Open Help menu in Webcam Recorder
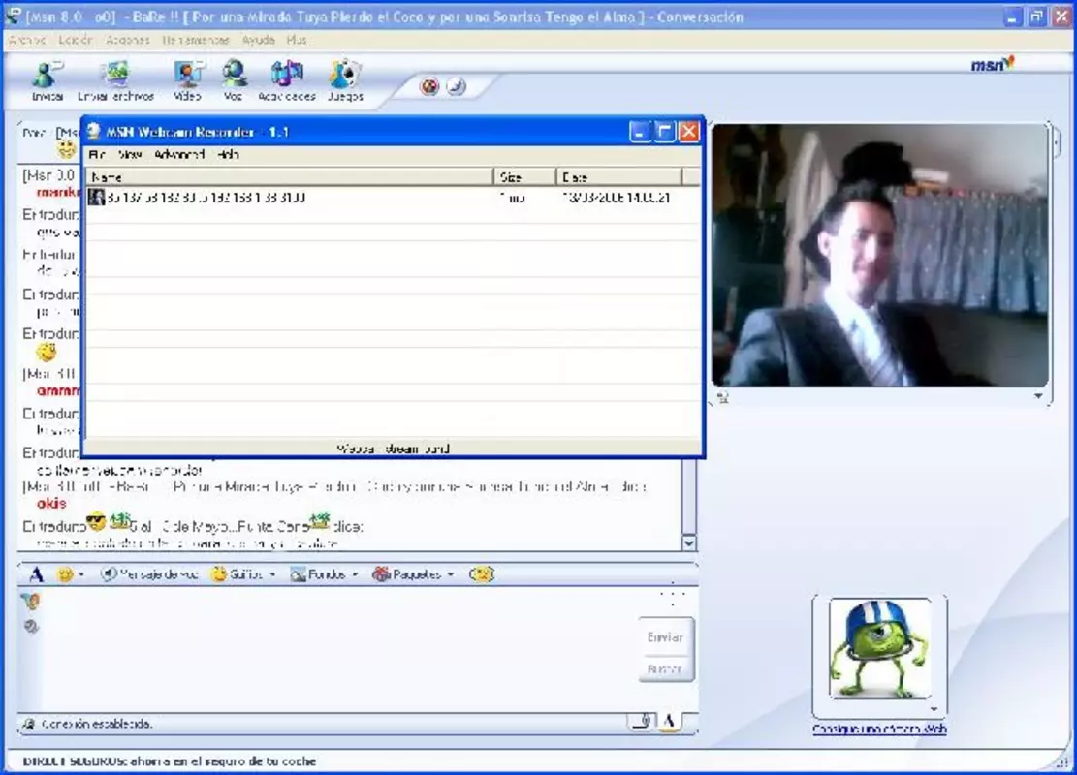The height and width of the screenshot is (775, 1077). tap(228, 154)
